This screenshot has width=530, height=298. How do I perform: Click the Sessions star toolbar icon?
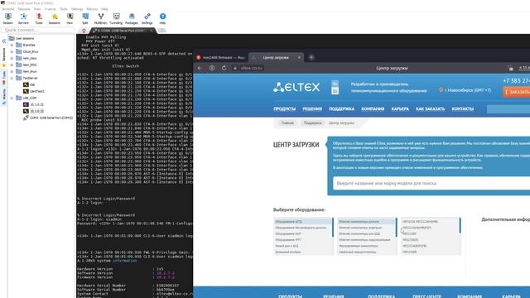click(x=54, y=18)
